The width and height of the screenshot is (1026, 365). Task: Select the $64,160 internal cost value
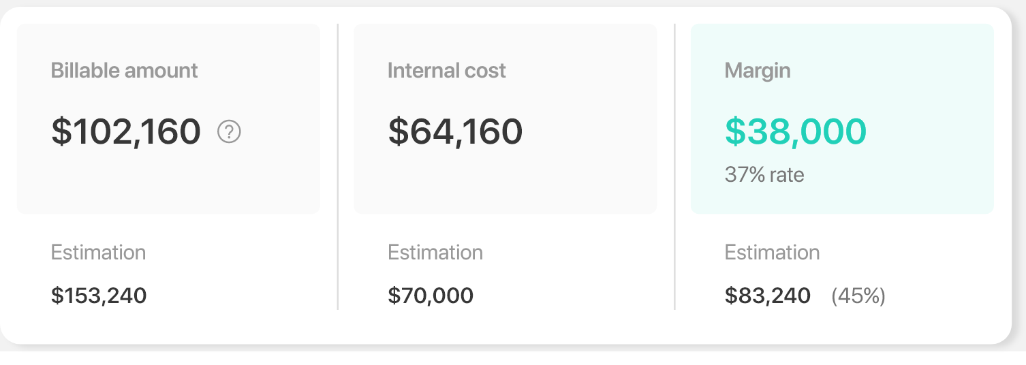pos(455,131)
